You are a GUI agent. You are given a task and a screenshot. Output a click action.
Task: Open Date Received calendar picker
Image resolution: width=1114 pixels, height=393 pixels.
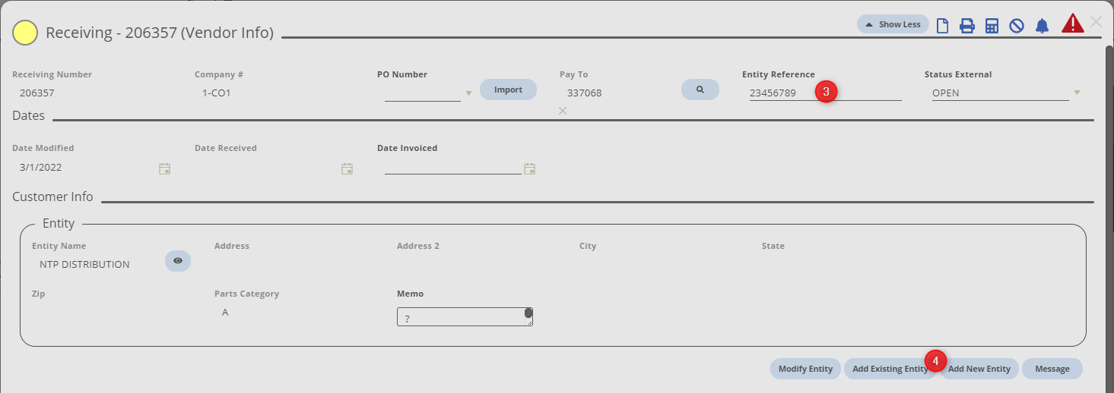coord(347,168)
